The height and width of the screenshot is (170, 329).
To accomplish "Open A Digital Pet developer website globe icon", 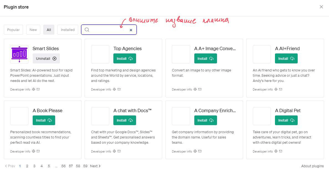I will (x=276, y=151).
